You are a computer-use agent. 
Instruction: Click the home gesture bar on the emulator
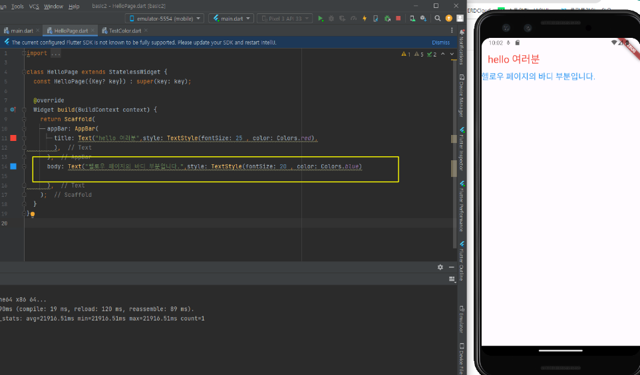[x=560, y=350]
